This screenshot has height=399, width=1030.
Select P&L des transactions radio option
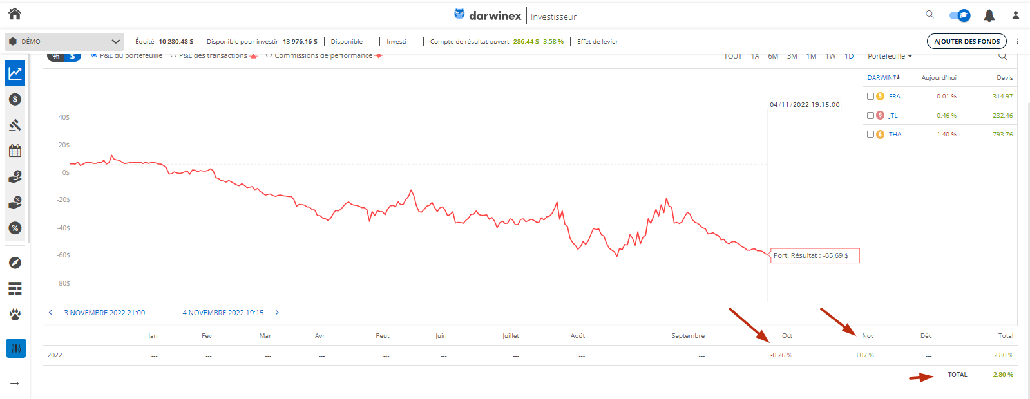(174, 56)
